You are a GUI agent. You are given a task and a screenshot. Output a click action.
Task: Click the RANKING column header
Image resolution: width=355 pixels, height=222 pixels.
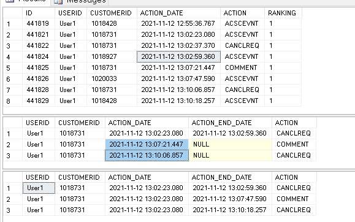(283, 13)
